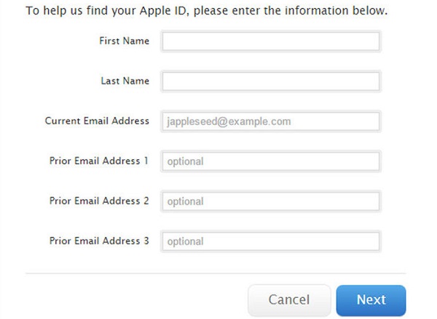The width and height of the screenshot is (437, 319).
Task: Click the First Name input field
Action: [271, 41]
